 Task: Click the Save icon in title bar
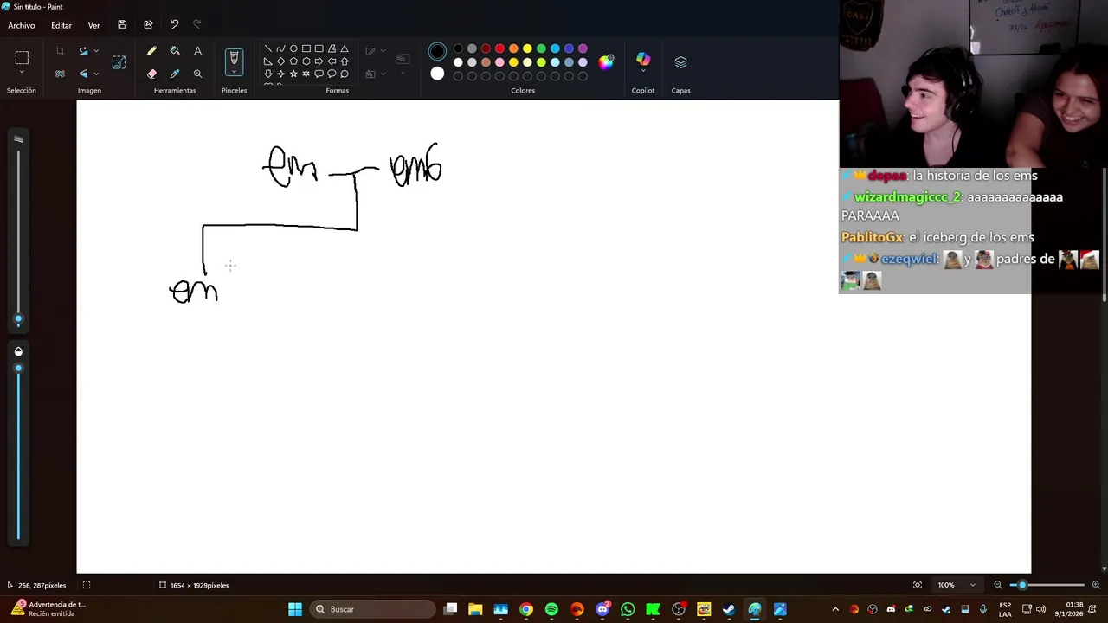(x=122, y=25)
